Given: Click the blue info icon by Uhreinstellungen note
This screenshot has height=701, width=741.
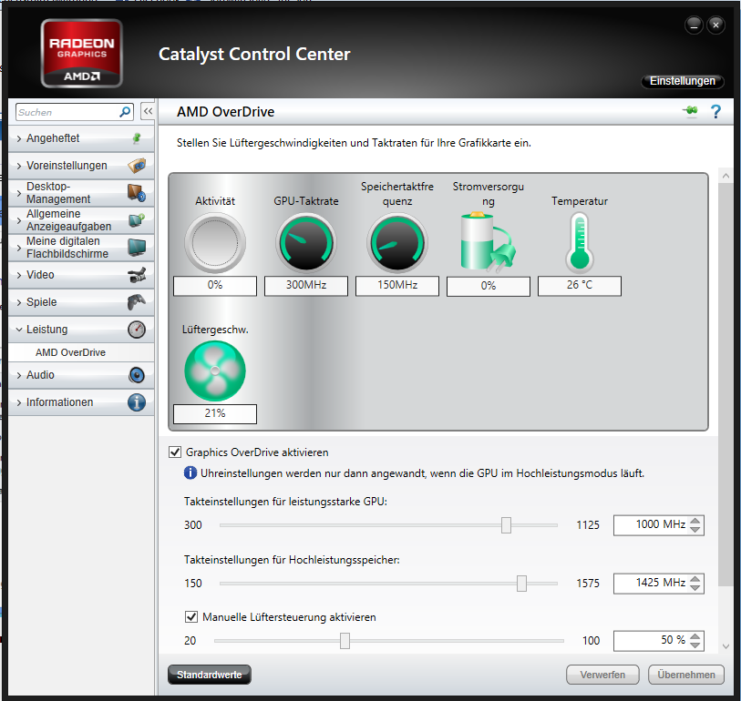Looking at the screenshot, I should (x=190, y=472).
